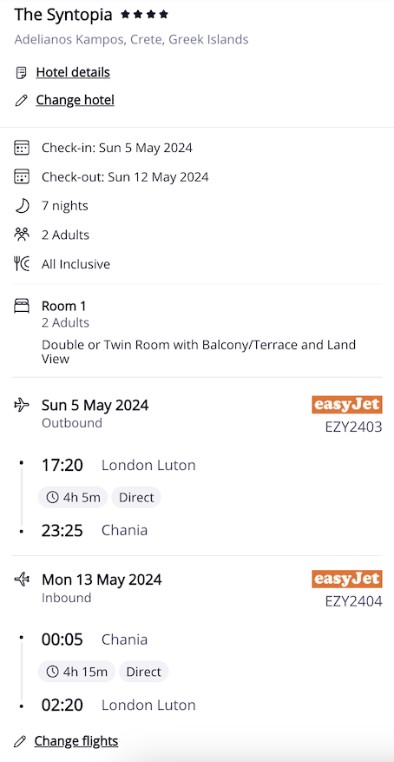Click the pencil icon beside Change flights
Image resolution: width=394 pixels, height=762 pixels.
tap(20, 742)
